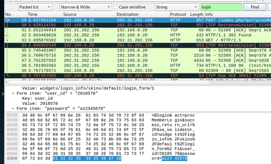
Task: Click the Find button
Action: [x=255, y=7]
